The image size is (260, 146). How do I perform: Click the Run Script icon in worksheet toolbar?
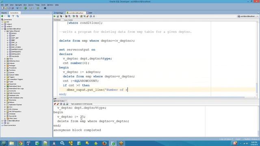58,16
